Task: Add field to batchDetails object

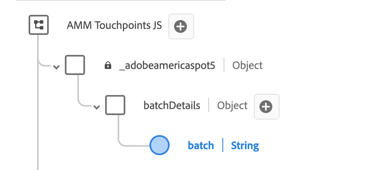Action: pos(267,107)
